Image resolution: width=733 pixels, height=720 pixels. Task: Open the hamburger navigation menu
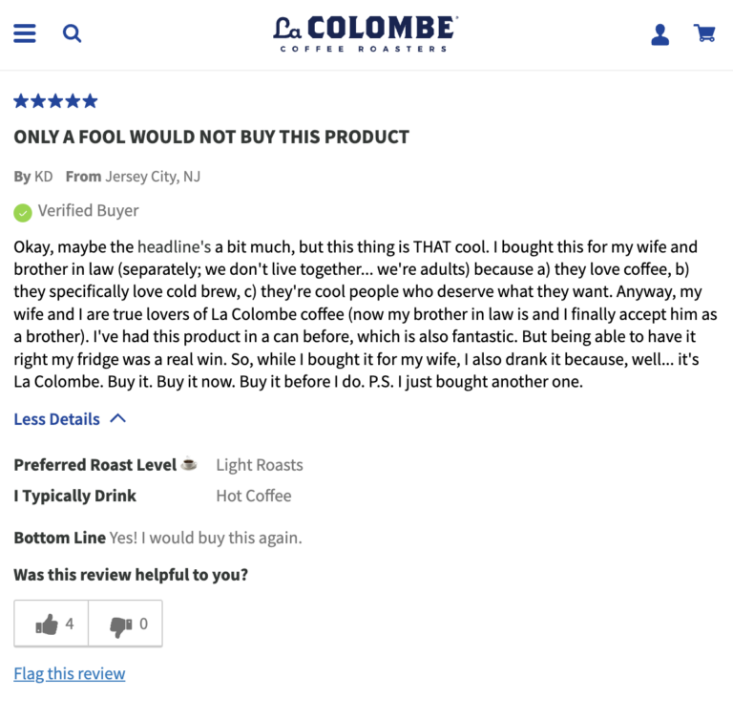[x=25, y=33]
